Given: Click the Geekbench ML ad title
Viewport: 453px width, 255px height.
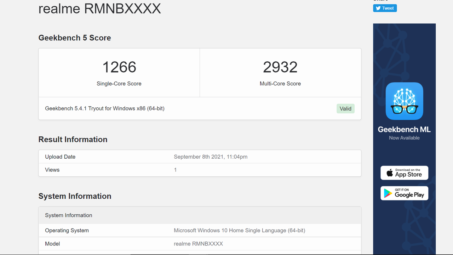Looking at the screenshot, I should (404, 129).
